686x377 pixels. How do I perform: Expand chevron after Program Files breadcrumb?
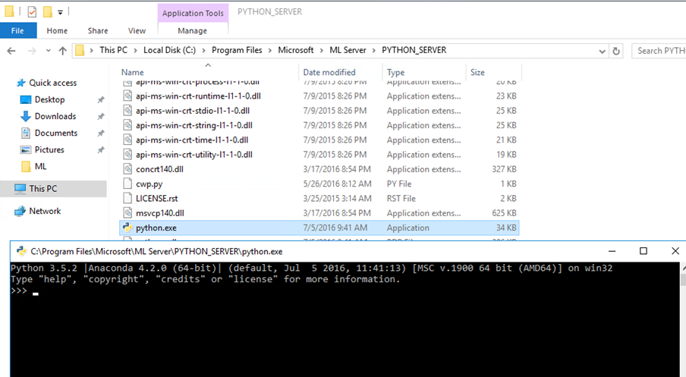270,50
